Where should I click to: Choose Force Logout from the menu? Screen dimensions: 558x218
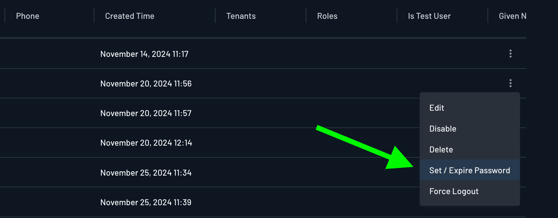(x=454, y=191)
